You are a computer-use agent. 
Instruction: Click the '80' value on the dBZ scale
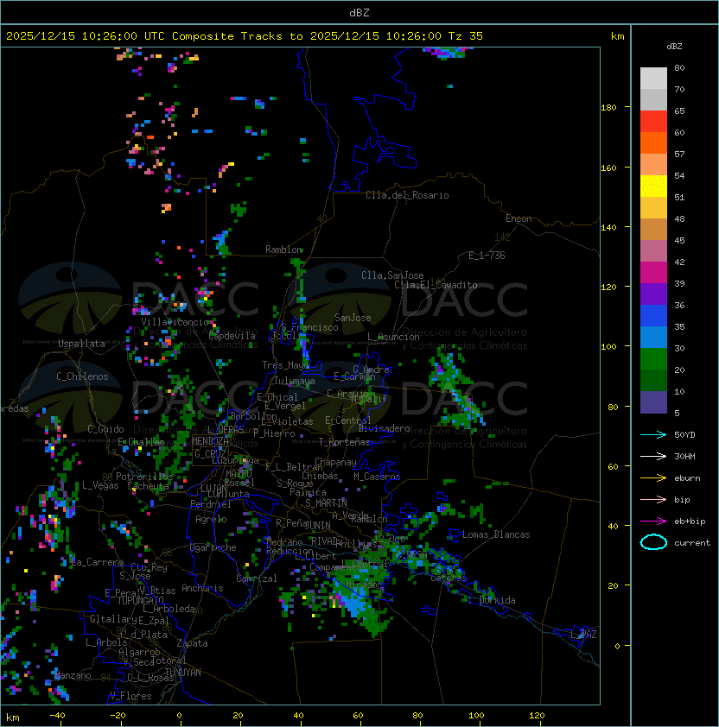point(679,67)
